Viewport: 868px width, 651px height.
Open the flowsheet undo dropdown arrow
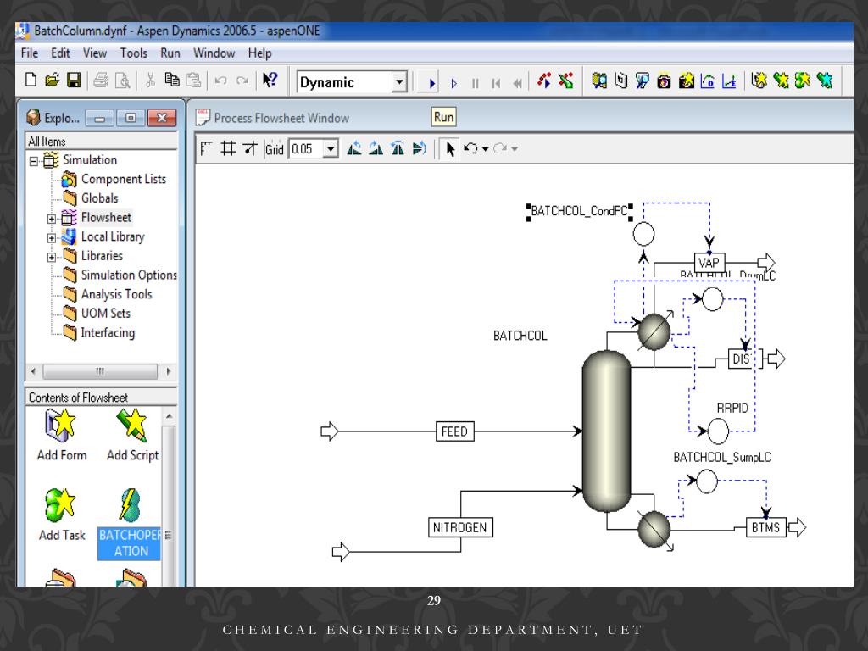click(486, 149)
